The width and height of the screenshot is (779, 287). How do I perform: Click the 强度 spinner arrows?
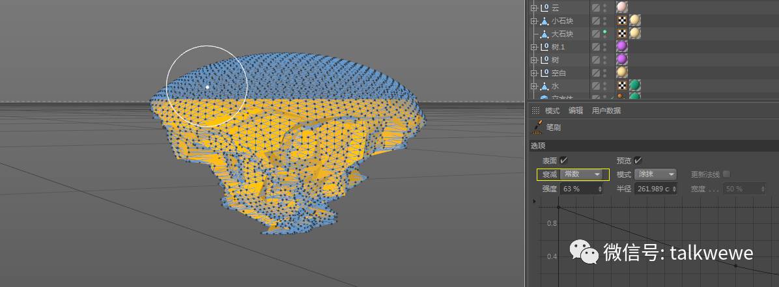[600, 189]
